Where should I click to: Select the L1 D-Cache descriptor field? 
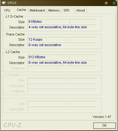(62, 27)
